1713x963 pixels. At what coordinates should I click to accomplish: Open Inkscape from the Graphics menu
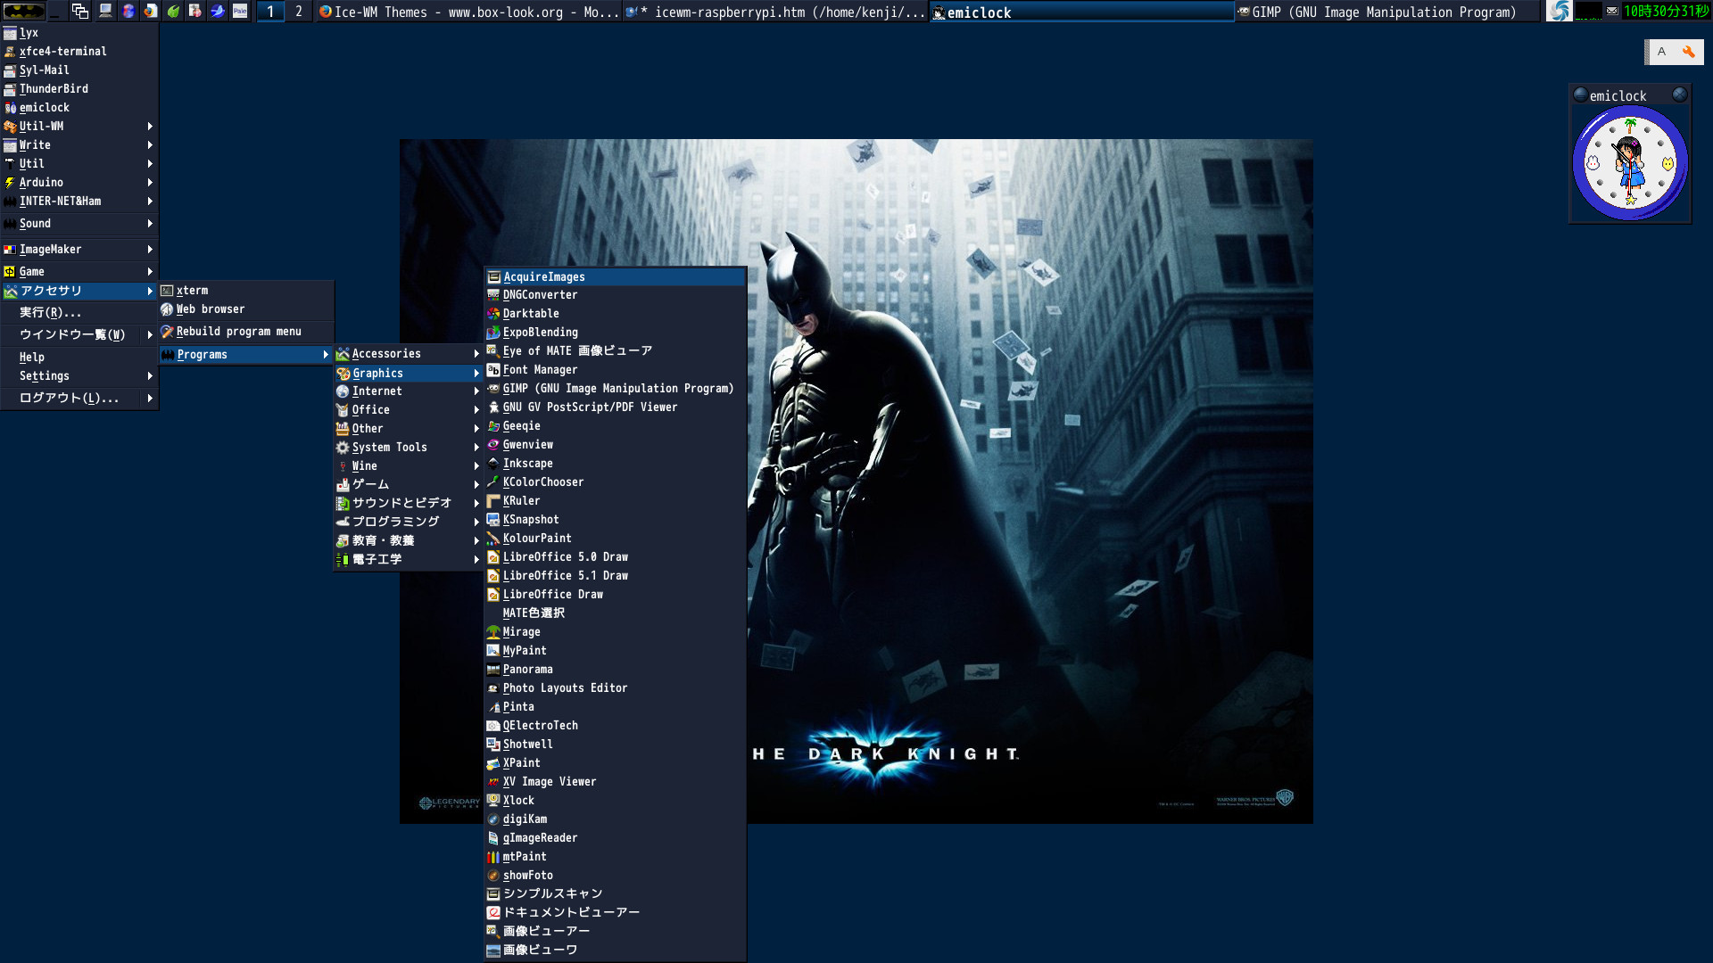tap(527, 464)
